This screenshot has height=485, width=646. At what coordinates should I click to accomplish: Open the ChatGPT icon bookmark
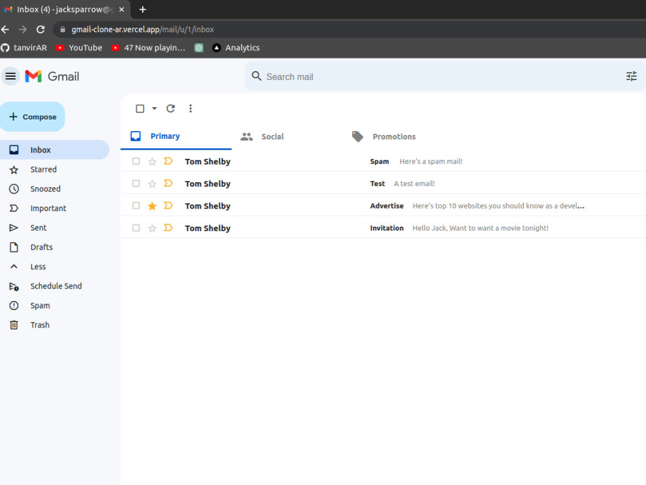click(199, 48)
